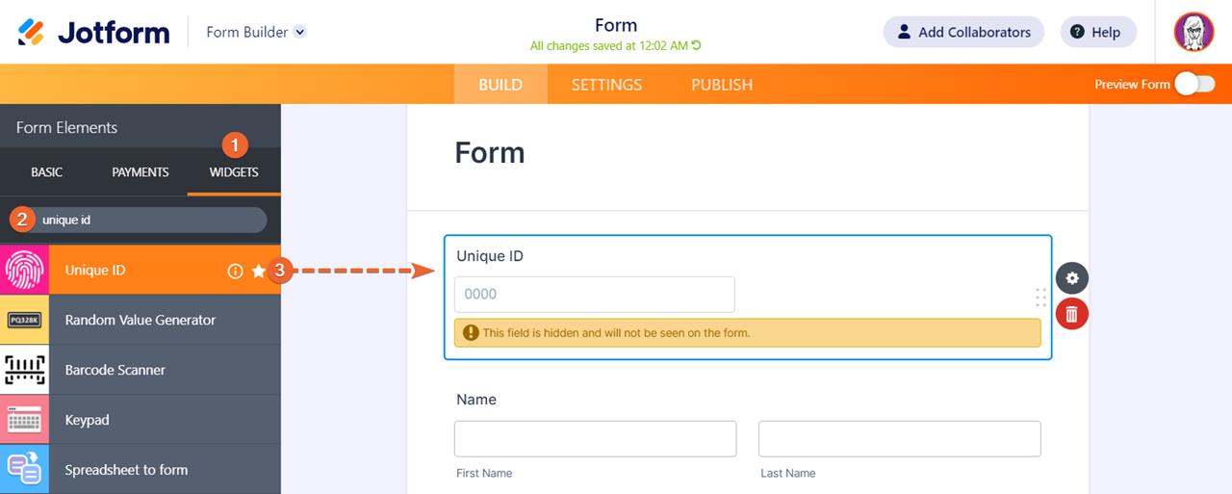The height and width of the screenshot is (494, 1232).
Task: Choose the Barcode Scanner widget icon
Action: (x=24, y=371)
